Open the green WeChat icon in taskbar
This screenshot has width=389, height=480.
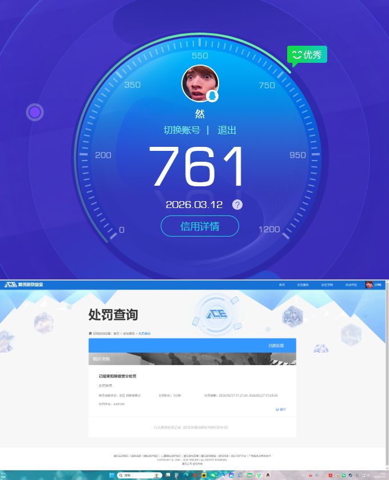point(213,475)
